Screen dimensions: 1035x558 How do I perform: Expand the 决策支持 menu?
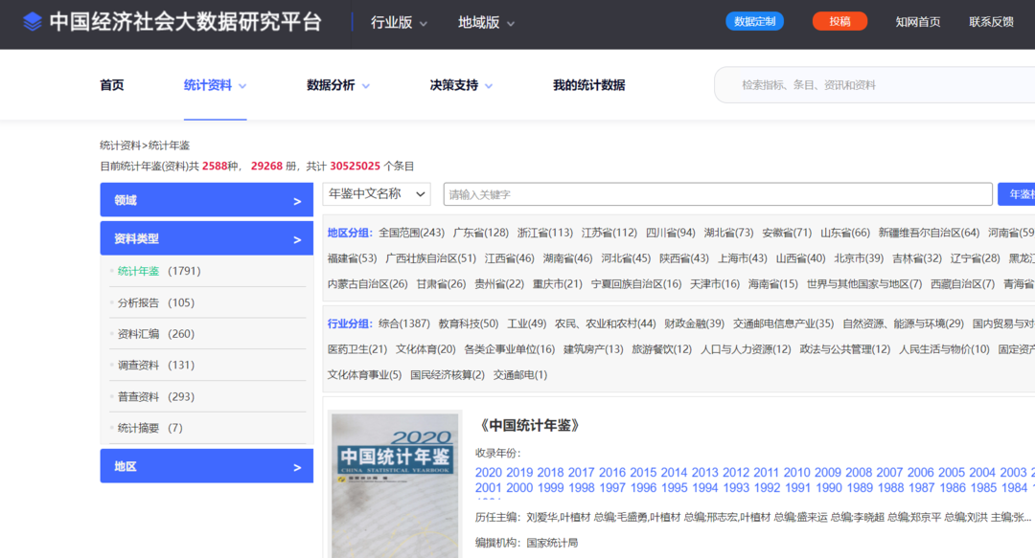pyautogui.click(x=461, y=85)
